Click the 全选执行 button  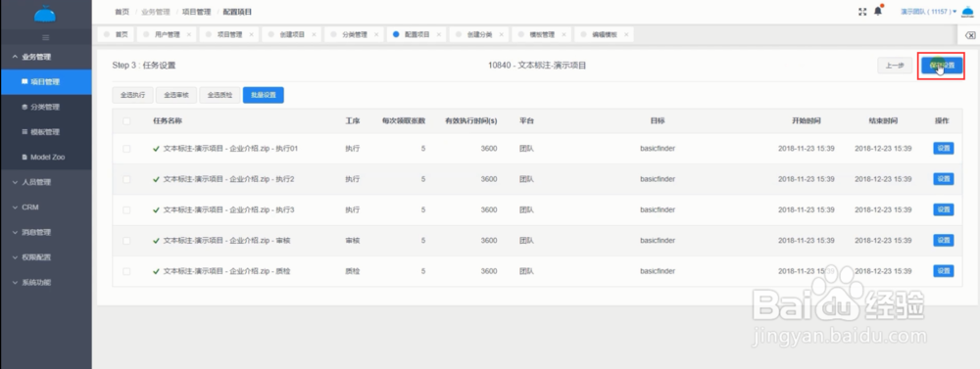(132, 96)
